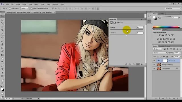Viewport: 182px width, 102px height.
Task: Open the Filter menu
Action: click(x=42, y=5)
